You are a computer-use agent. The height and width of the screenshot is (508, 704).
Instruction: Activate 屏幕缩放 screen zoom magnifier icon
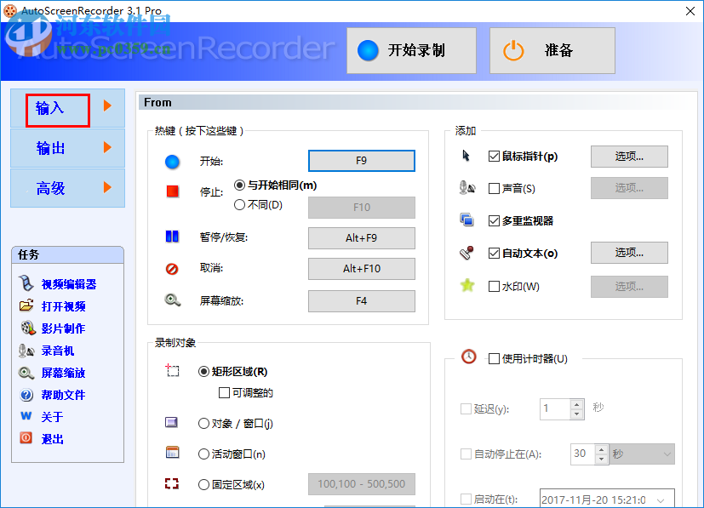point(26,373)
